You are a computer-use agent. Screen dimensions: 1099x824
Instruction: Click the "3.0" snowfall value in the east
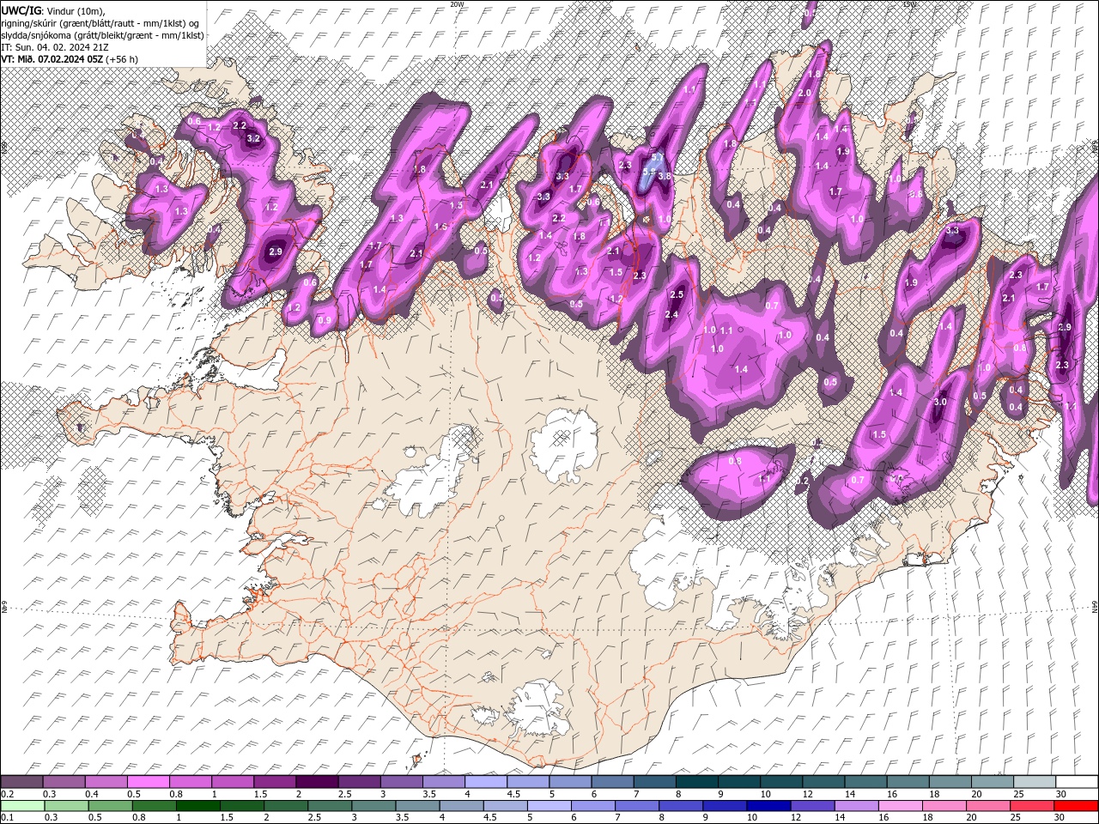(940, 402)
